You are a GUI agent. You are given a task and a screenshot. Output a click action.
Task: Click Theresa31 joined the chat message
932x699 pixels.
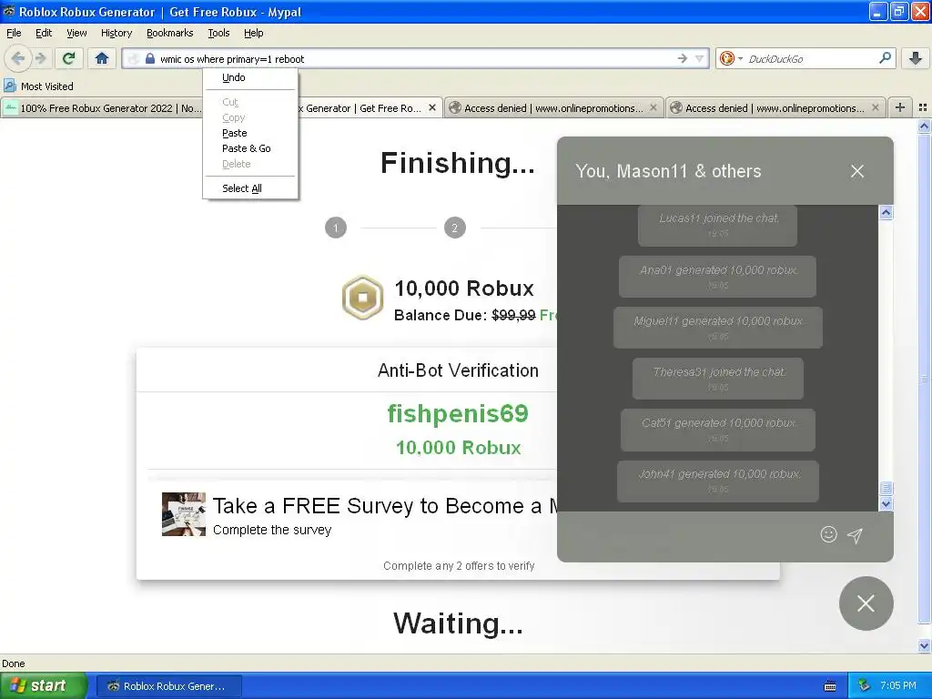717,379
